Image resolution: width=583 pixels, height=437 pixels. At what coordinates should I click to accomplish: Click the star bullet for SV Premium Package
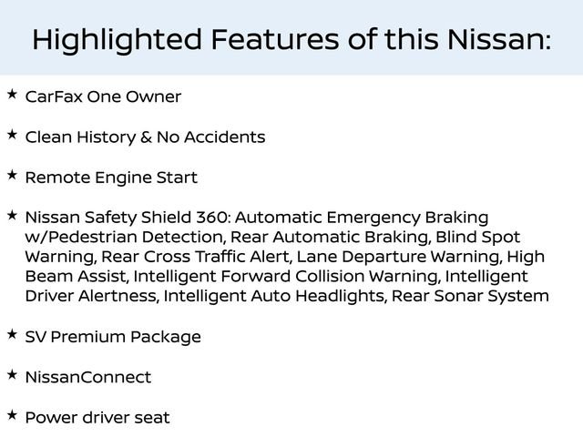(12, 334)
